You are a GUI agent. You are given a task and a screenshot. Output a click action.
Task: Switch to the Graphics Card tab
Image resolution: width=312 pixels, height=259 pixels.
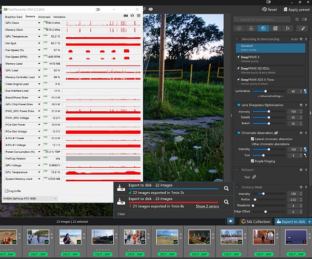[x=13, y=17]
